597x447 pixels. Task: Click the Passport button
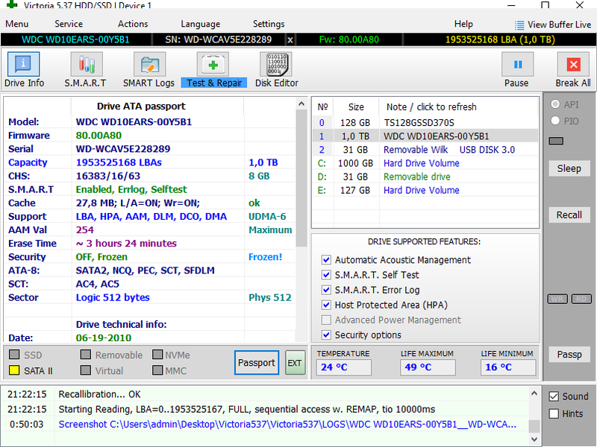coord(257,363)
